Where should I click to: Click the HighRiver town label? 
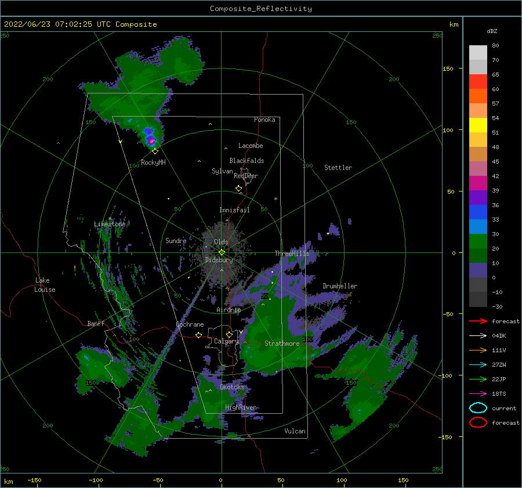pos(241,407)
